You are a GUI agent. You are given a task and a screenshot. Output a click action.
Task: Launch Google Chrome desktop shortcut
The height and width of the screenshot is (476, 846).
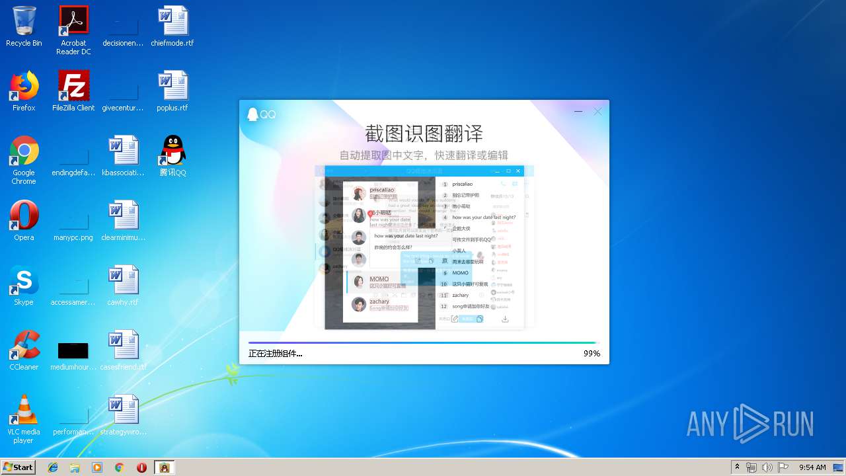pos(24,160)
